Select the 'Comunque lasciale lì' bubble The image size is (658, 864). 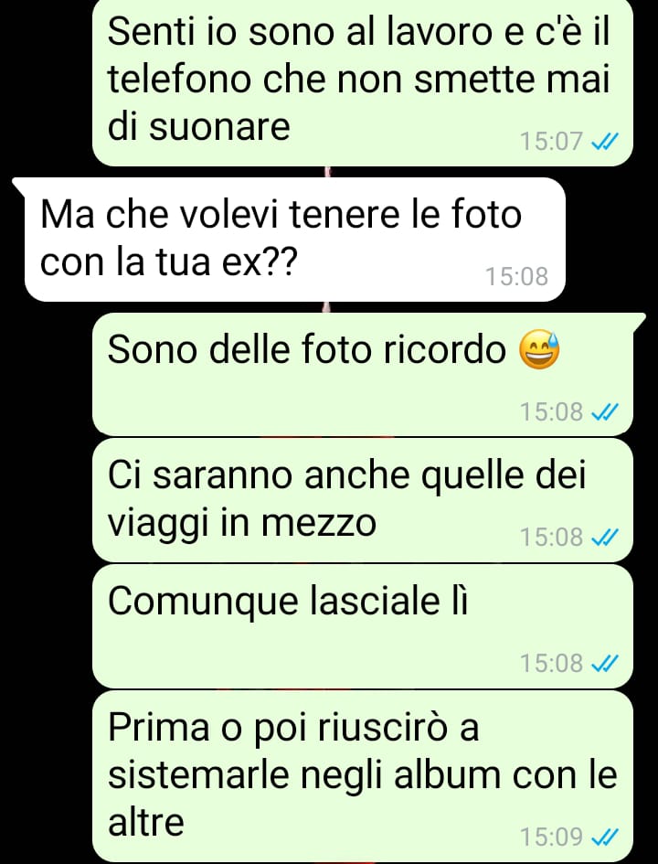[362, 626]
